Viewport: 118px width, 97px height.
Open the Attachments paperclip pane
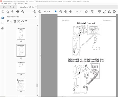tap(2, 29)
